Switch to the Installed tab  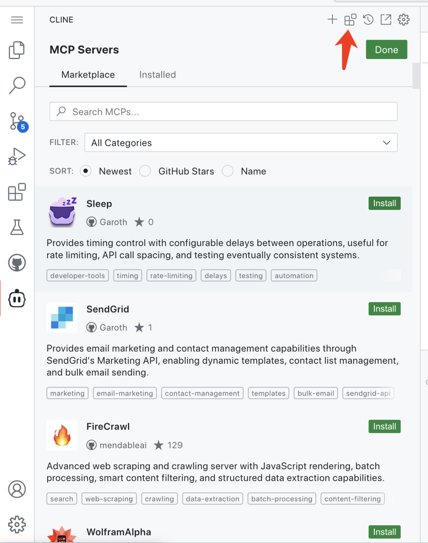[157, 75]
